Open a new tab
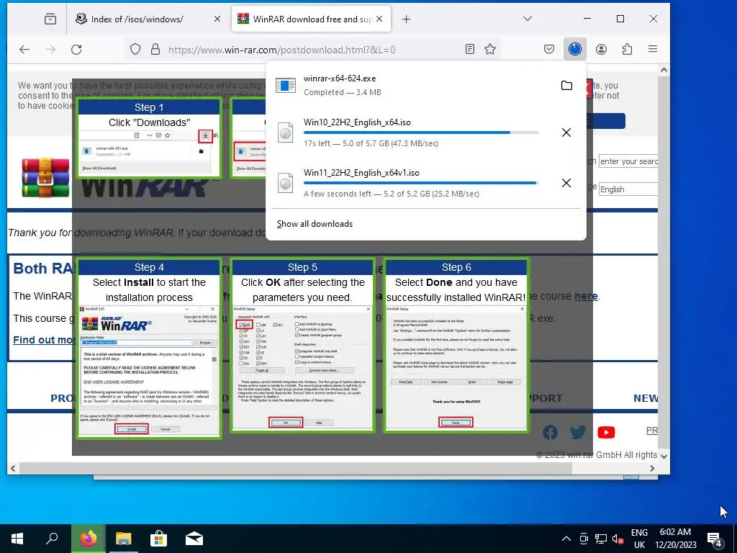The height and width of the screenshot is (553, 737). click(406, 19)
